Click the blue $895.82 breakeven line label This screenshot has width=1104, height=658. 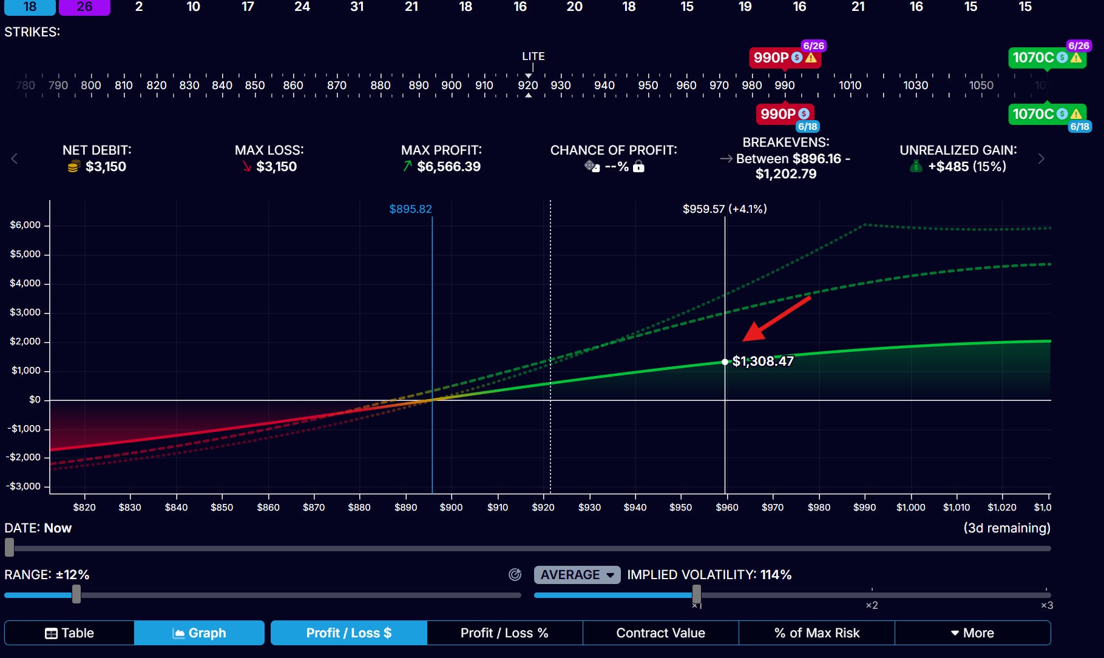point(411,209)
